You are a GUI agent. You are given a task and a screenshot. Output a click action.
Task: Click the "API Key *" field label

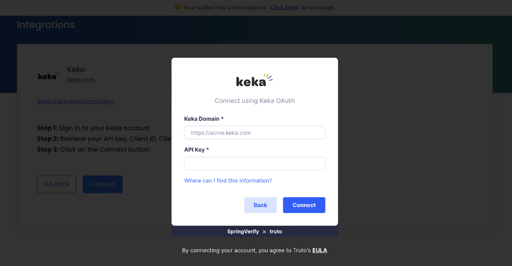tap(196, 150)
